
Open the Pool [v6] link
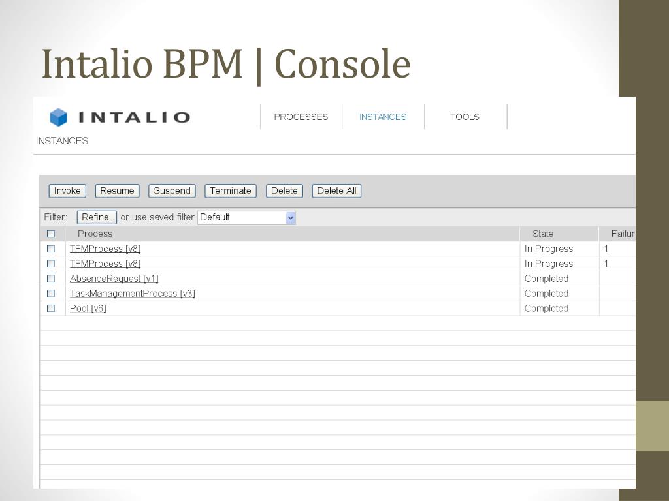(x=88, y=309)
